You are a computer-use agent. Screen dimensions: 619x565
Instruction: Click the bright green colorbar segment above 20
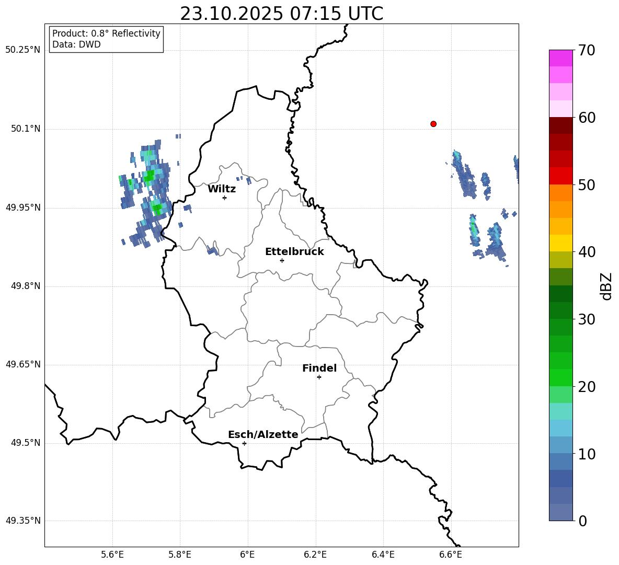click(x=560, y=377)
